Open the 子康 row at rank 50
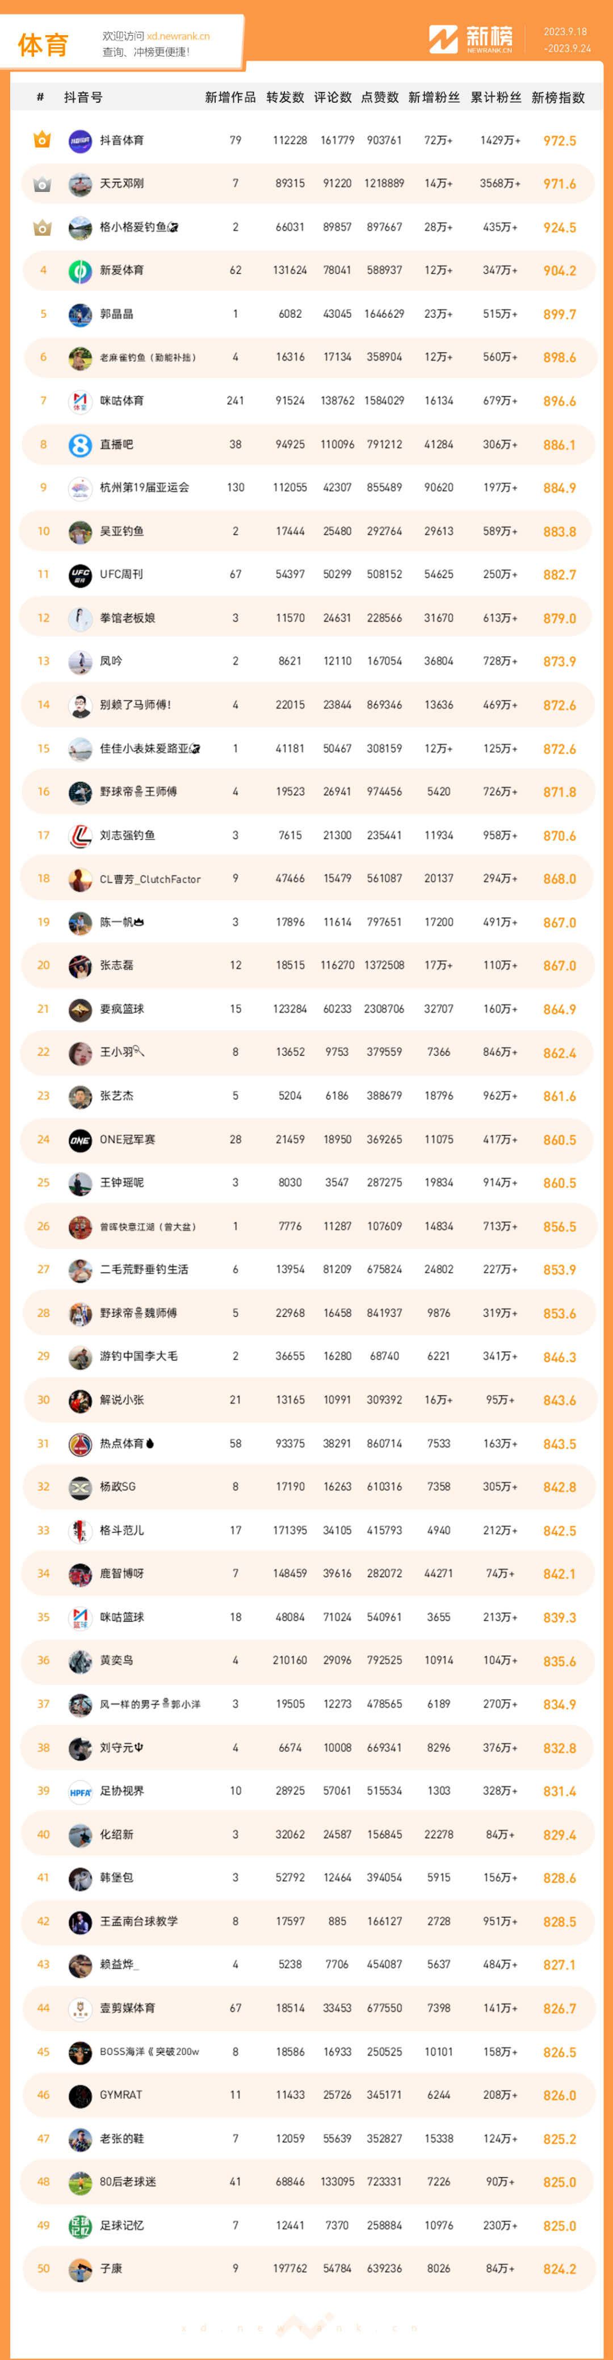613x2360 pixels. click(307, 2269)
